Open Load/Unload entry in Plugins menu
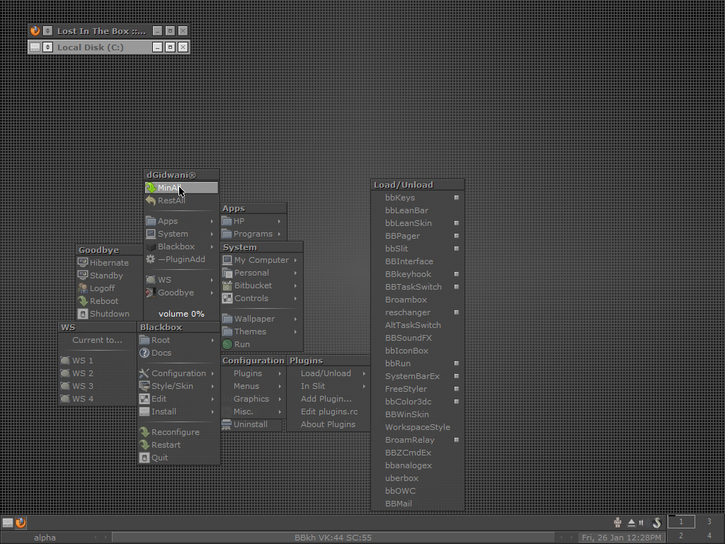The height and width of the screenshot is (544, 725). (328, 373)
